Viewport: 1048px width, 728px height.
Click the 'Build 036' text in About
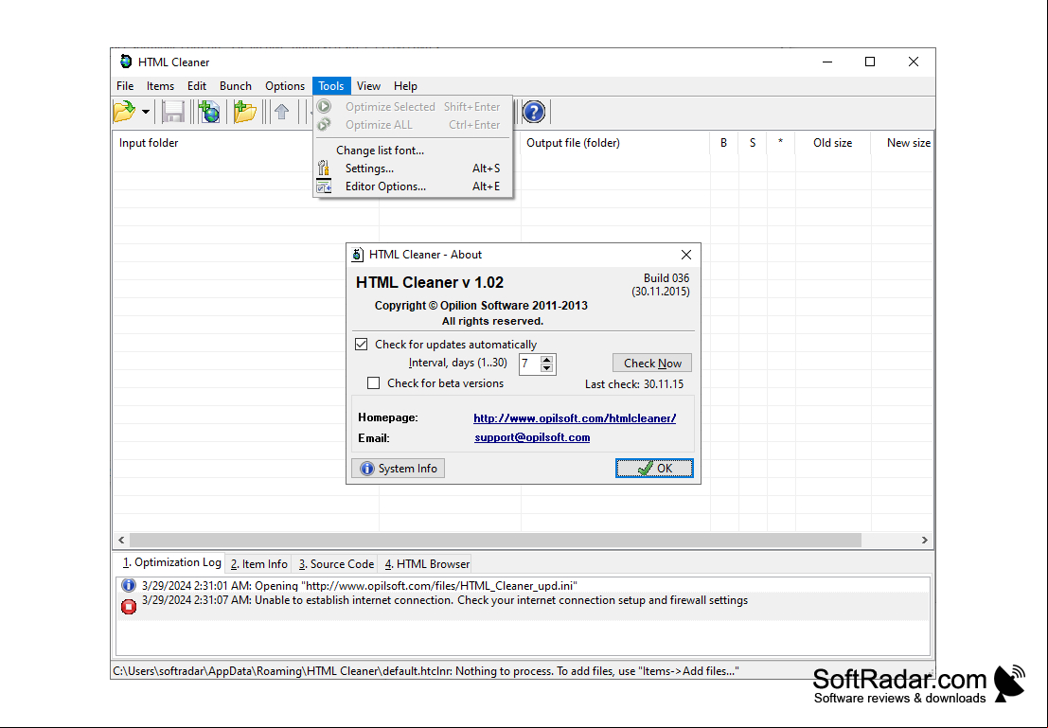coord(666,278)
